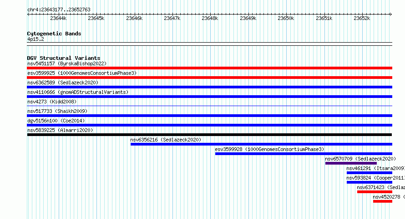Image resolution: width=405 pixels, height=219 pixels.
Task: Click the 23650k ruler tick label
Action: pos(286,18)
